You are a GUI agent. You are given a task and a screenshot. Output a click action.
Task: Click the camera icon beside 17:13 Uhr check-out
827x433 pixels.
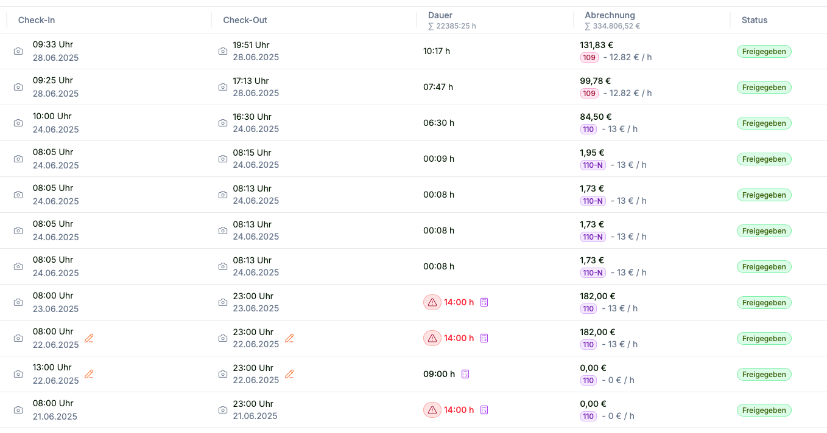click(223, 87)
